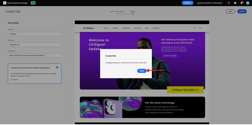Click the cart icon in CitiSignal preview

(200, 28)
